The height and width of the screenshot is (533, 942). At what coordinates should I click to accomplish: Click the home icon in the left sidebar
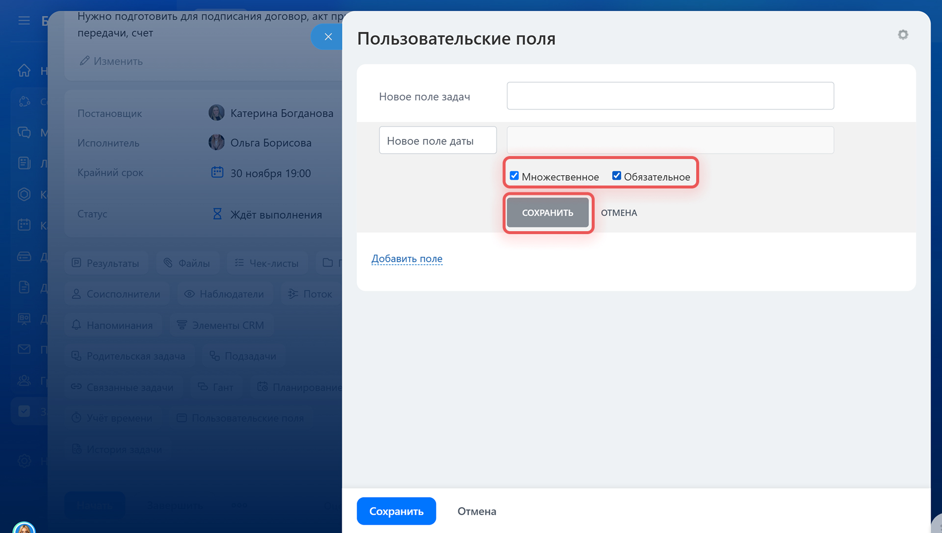point(24,71)
